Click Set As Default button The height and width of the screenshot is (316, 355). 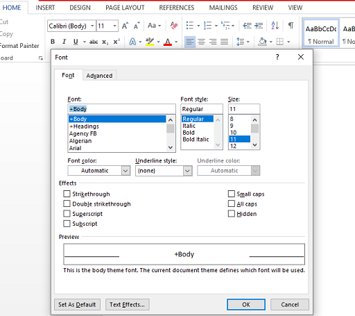77,304
